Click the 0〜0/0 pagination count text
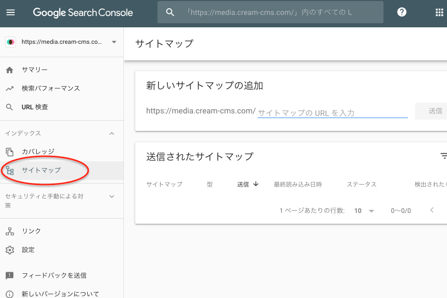Image resolution: width=447 pixels, height=298 pixels. (x=401, y=211)
